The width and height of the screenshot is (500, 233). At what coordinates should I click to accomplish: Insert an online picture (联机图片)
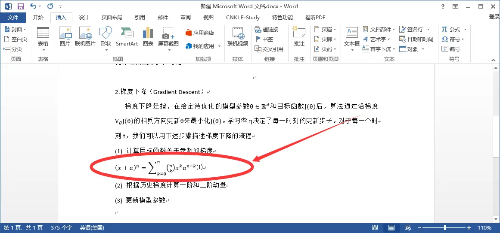coord(85,37)
